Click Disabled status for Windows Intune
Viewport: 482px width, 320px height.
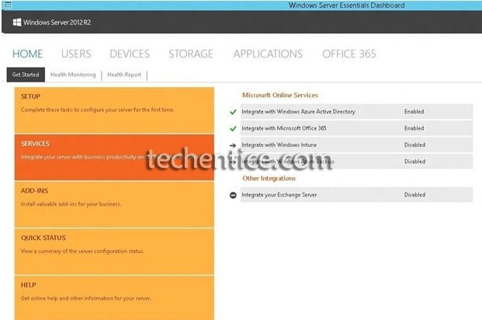[x=414, y=145]
